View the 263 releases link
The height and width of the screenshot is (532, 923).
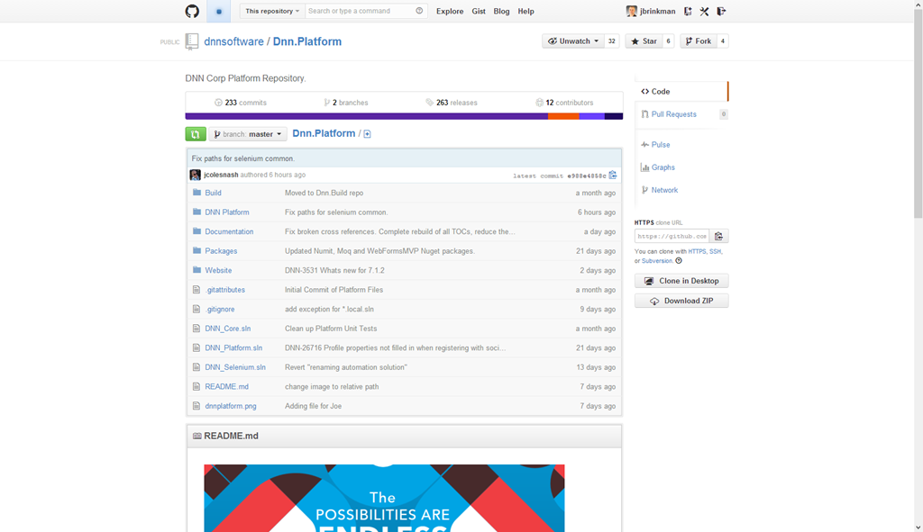tap(452, 103)
